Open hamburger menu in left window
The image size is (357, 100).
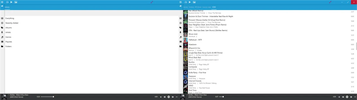(2, 2)
